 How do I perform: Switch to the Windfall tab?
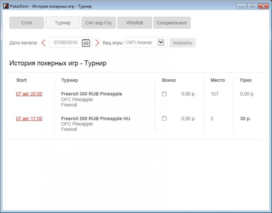point(134,23)
